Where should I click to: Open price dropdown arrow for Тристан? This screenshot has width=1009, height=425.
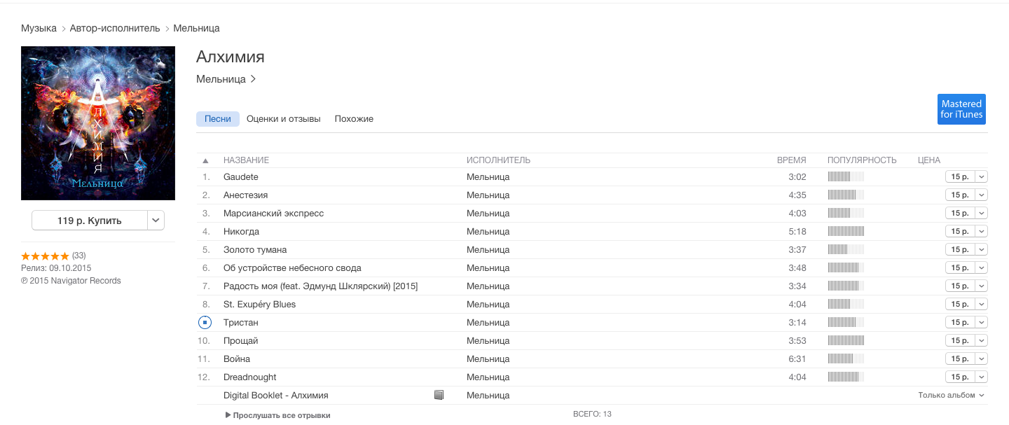point(982,322)
